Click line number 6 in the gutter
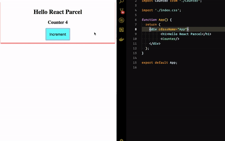Image resolution: width=225 pixels, height=141 pixels. coord(136,20)
